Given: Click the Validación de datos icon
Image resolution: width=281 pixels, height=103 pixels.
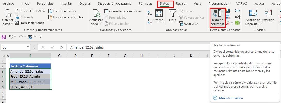Looking at the screenshot, I should coord(228,23).
